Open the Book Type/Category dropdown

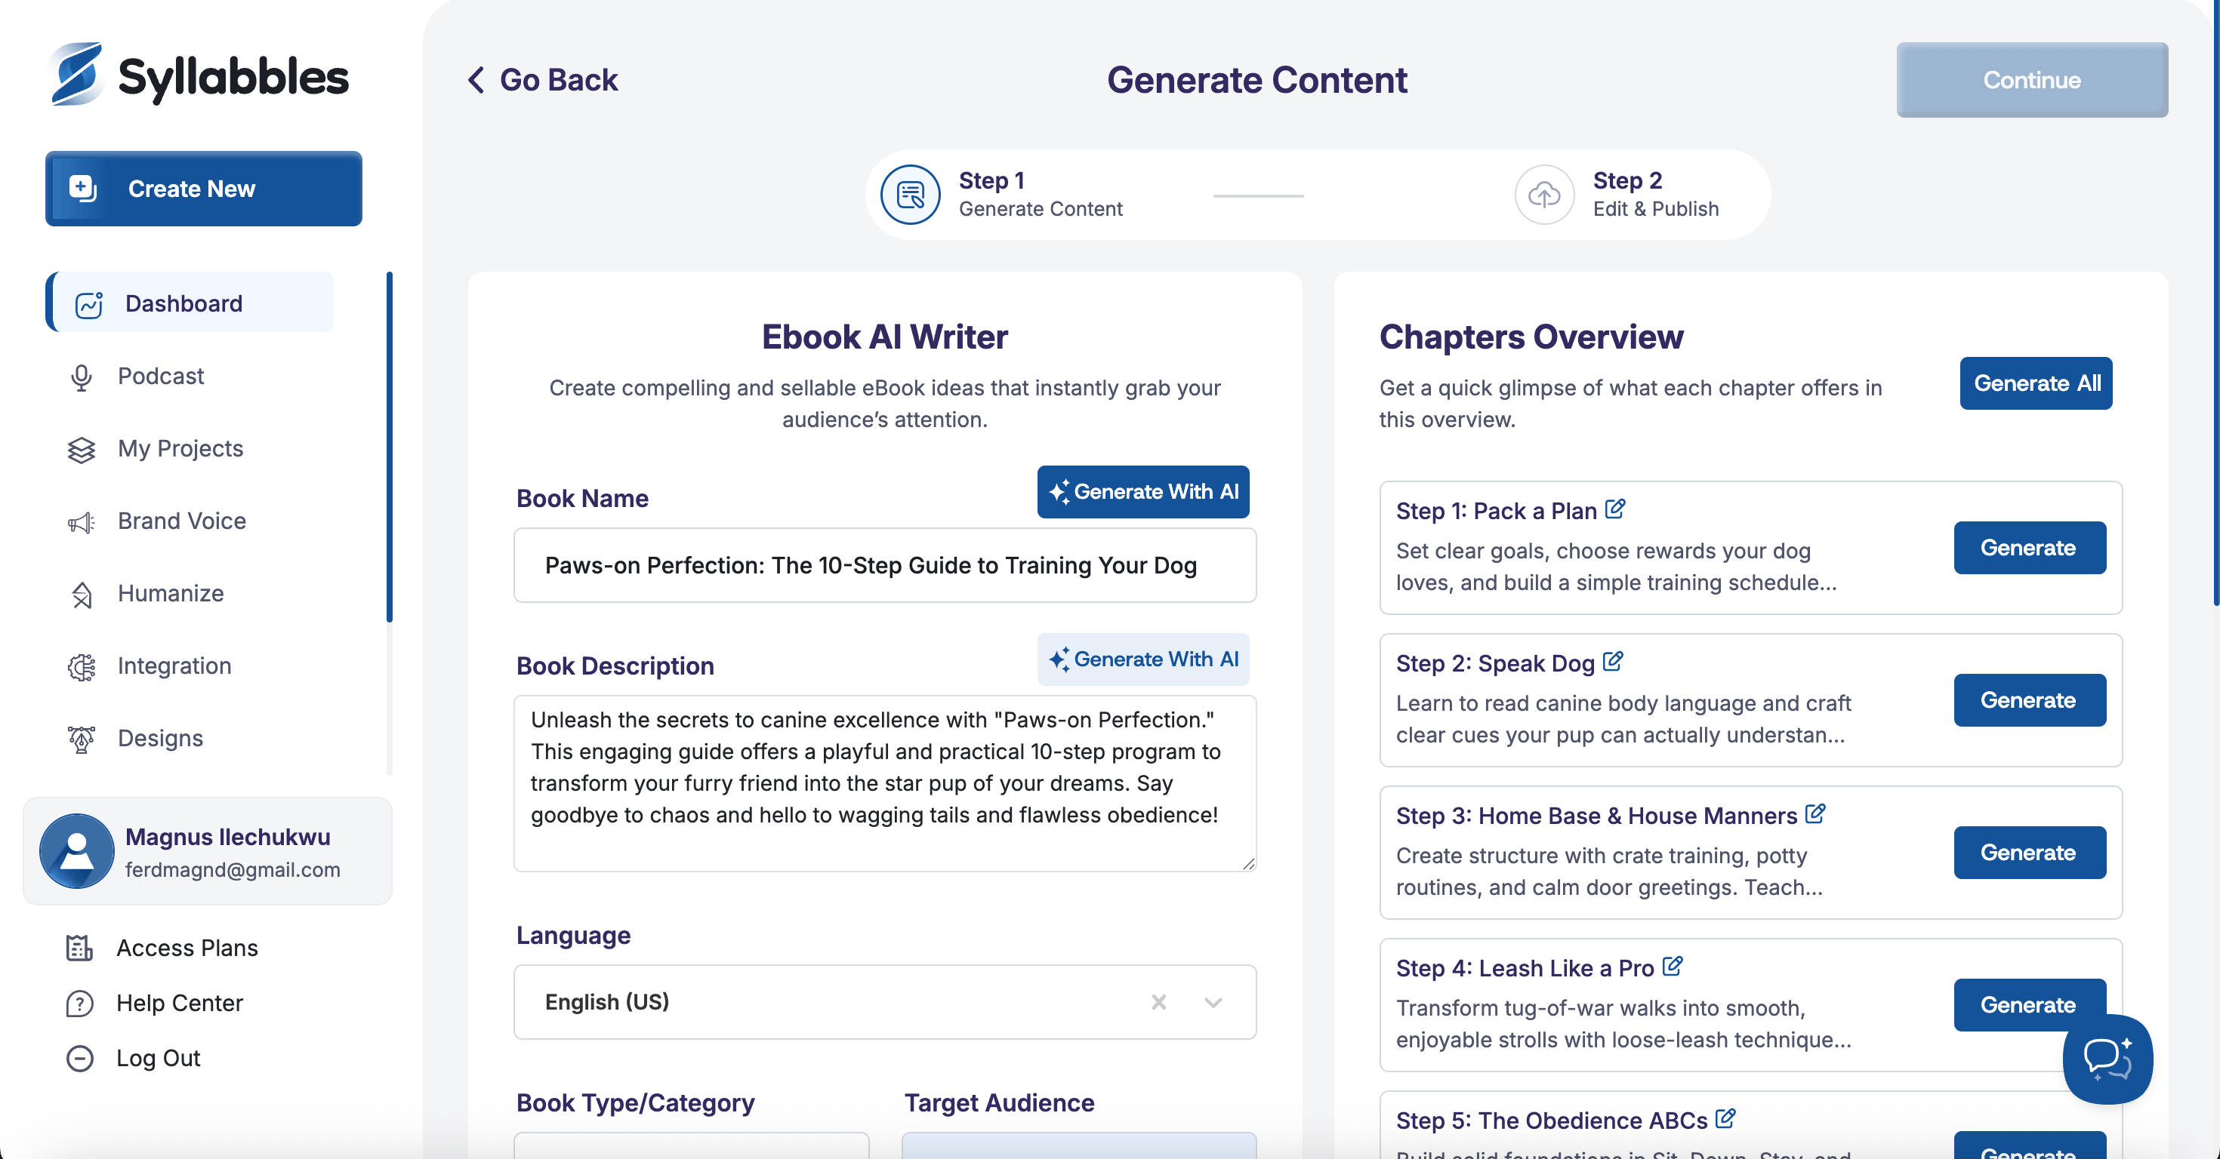click(691, 1145)
